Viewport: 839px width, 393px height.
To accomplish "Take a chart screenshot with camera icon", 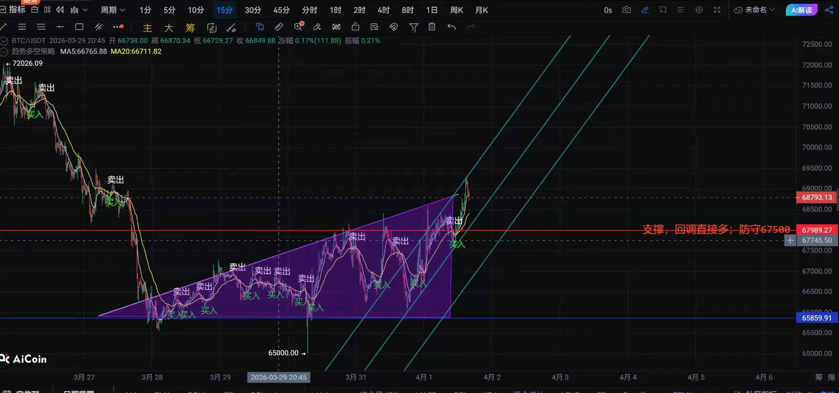I will coord(626,10).
